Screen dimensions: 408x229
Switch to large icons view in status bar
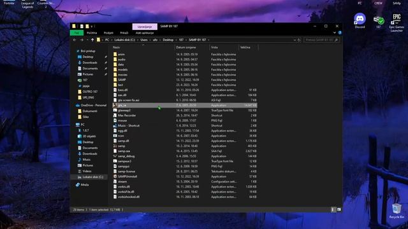(339, 209)
